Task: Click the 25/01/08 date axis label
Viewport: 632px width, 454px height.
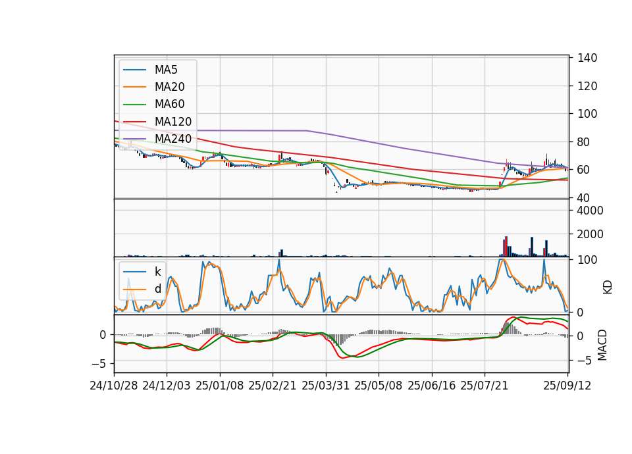Action: (x=220, y=386)
